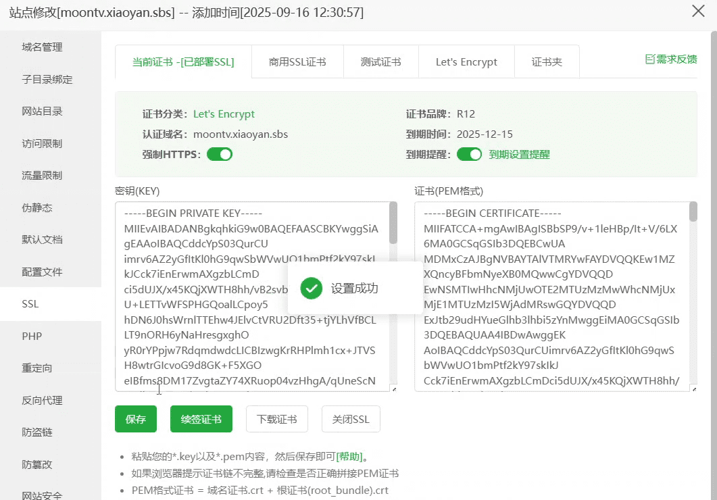Screen dimensions: 717x500
Task: Click 续签证书 to renew certificate
Action: [x=201, y=419]
